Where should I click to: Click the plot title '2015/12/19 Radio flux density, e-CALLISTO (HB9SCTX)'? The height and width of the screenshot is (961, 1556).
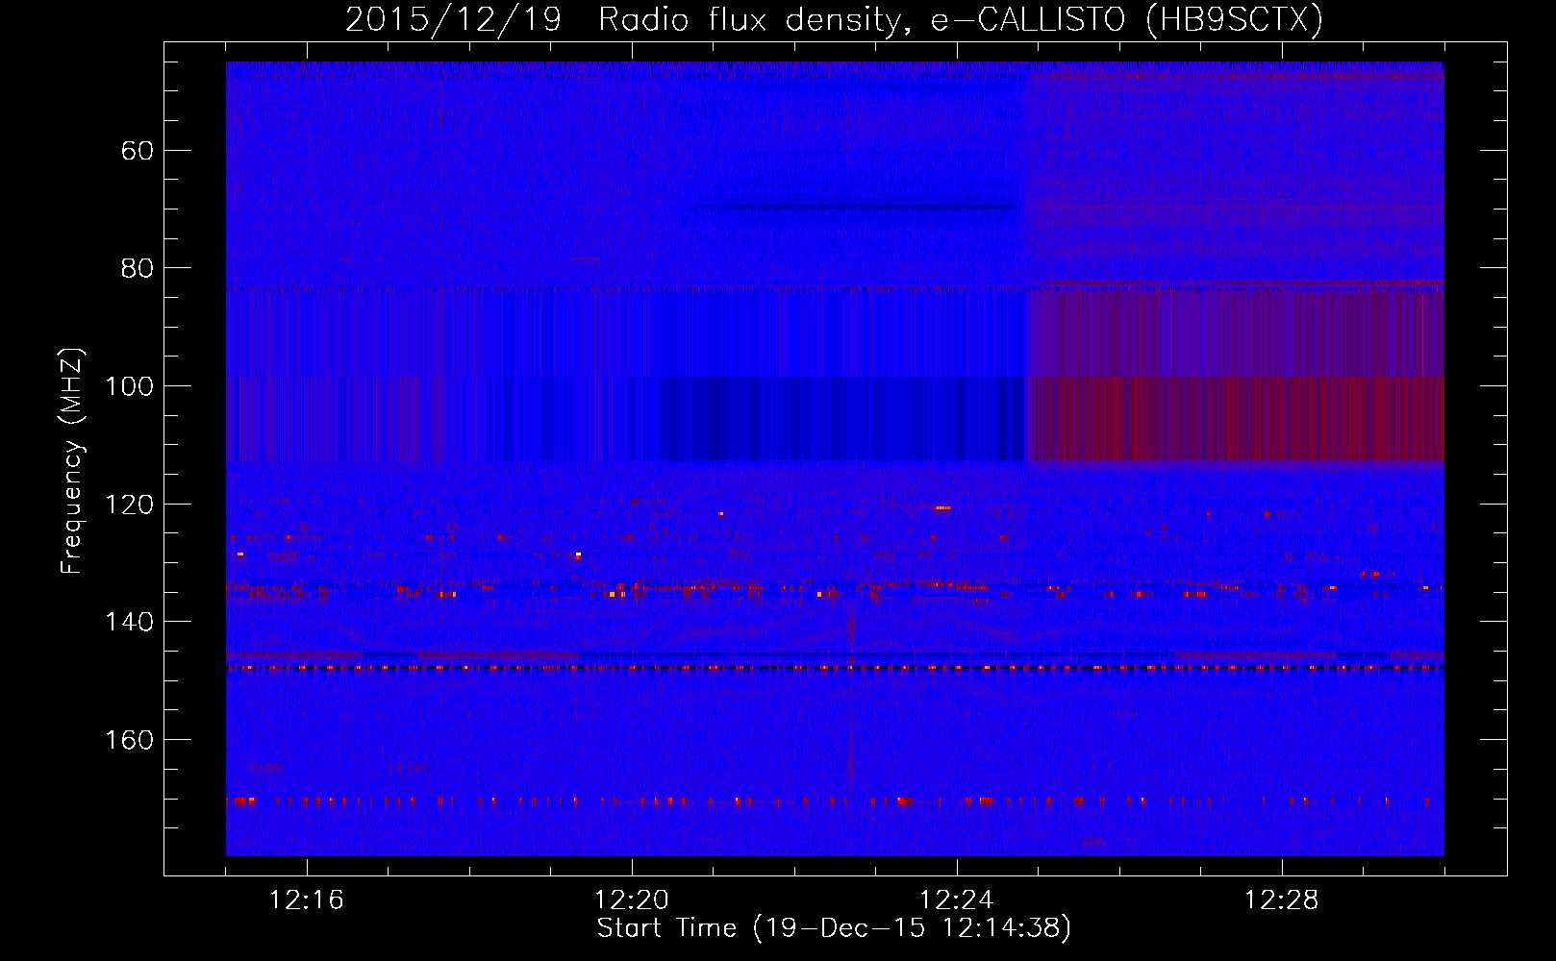click(x=834, y=19)
